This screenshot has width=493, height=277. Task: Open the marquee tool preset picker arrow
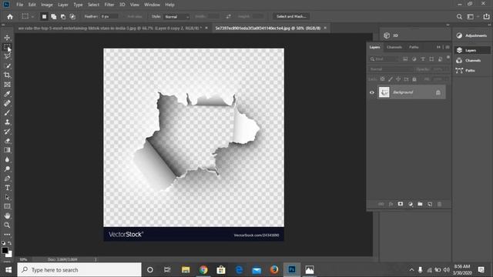32,17
